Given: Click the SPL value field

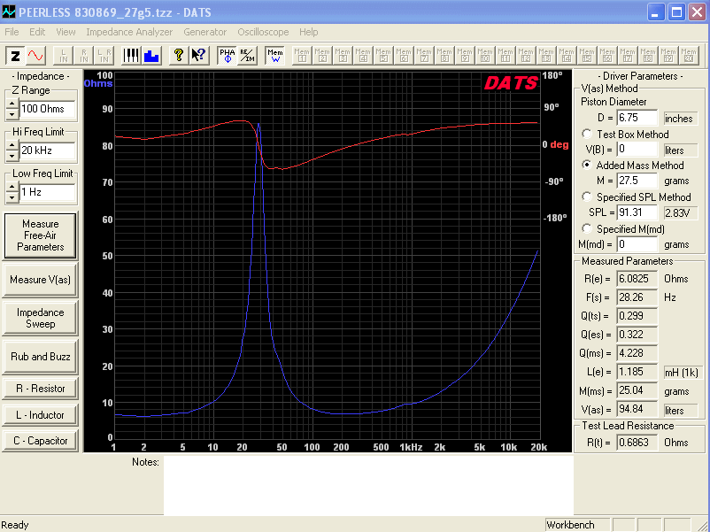Looking at the screenshot, I should pos(637,212).
